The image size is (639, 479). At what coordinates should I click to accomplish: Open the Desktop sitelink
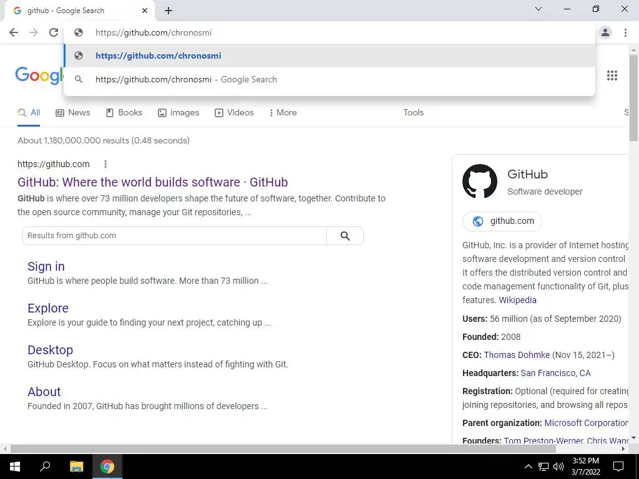(x=50, y=350)
